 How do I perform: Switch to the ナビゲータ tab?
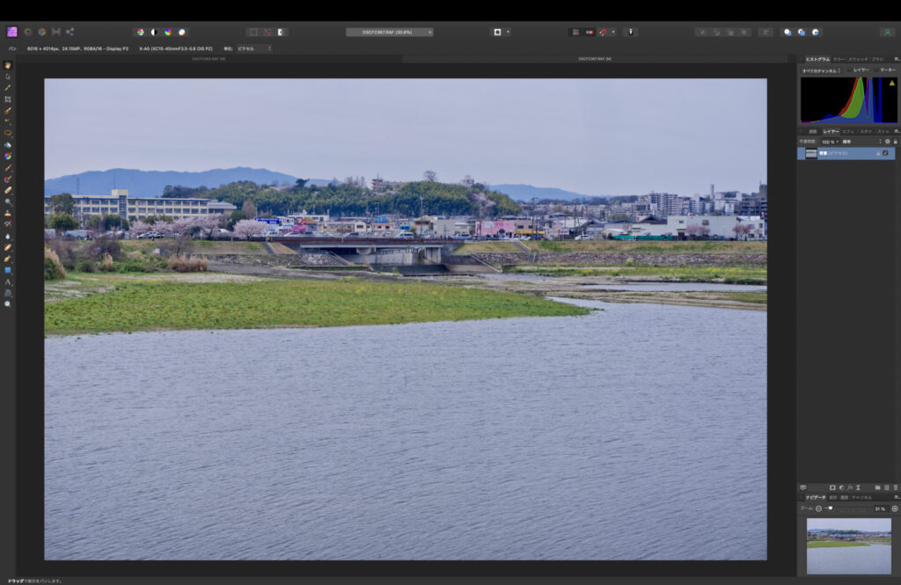pos(815,497)
